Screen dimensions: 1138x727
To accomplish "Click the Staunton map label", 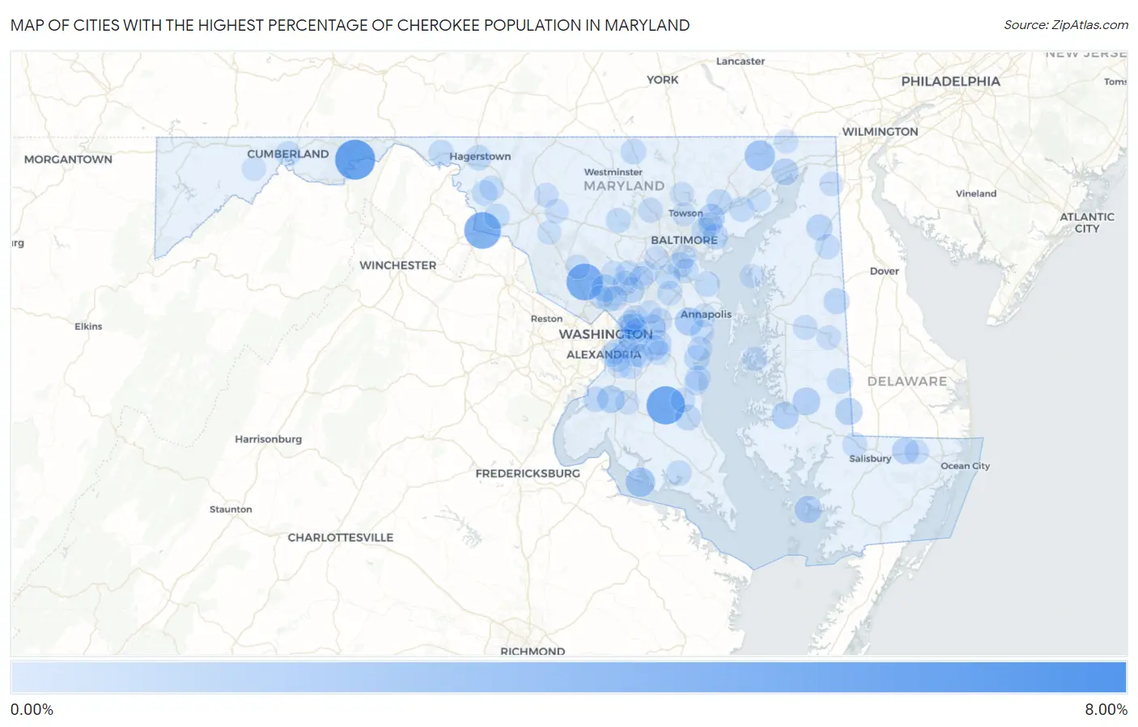I will coord(231,509).
